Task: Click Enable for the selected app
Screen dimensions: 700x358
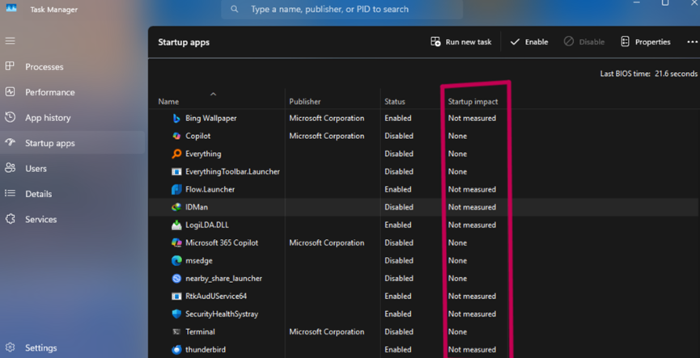Action: (529, 42)
